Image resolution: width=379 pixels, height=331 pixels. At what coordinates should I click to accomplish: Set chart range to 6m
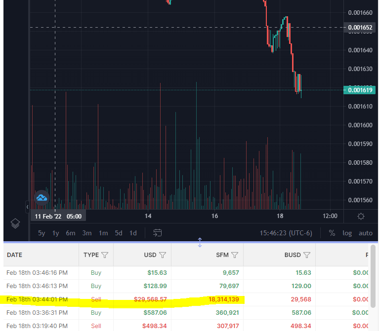(x=71, y=233)
